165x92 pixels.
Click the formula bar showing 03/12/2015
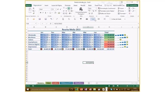pos(95,24)
